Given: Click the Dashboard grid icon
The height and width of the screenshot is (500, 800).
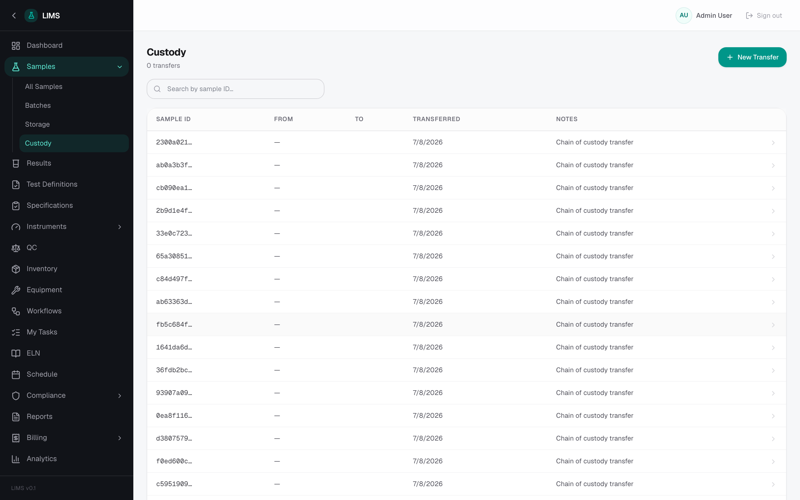Looking at the screenshot, I should pyautogui.click(x=16, y=46).
